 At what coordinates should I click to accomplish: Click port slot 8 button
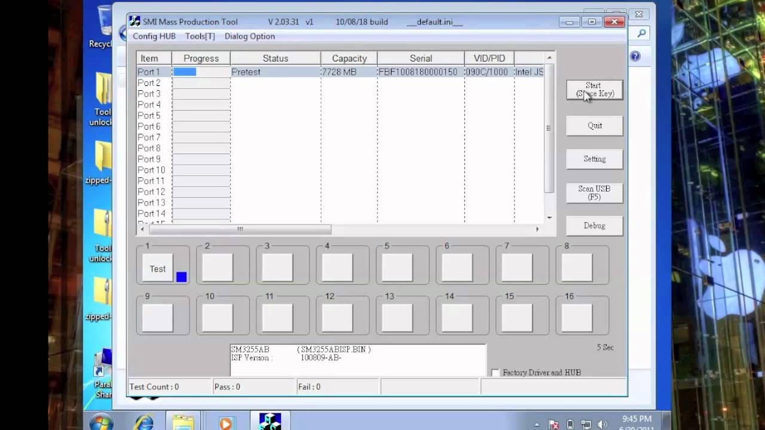click(577, 268)
